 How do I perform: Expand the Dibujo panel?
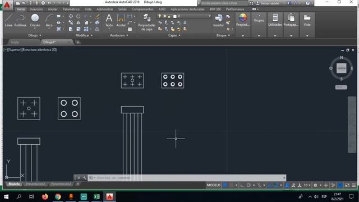click(35, 35)
